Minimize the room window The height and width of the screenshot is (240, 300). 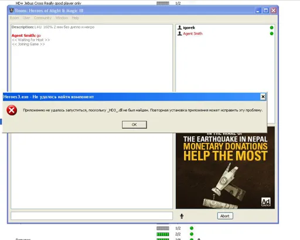point(258,11)
